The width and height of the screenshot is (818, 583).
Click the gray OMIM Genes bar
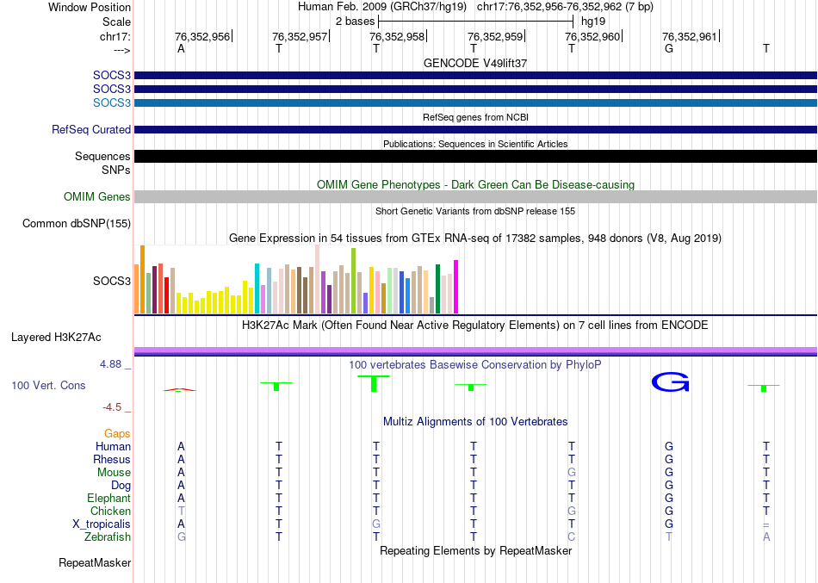[475, 196]
